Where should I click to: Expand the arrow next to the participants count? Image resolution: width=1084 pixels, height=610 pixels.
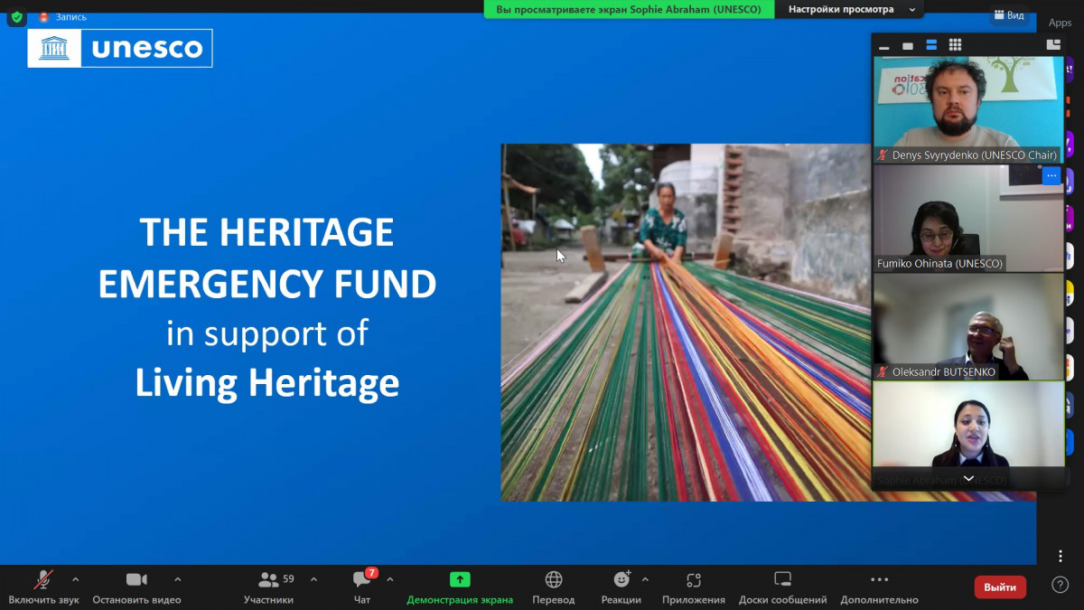313,579
